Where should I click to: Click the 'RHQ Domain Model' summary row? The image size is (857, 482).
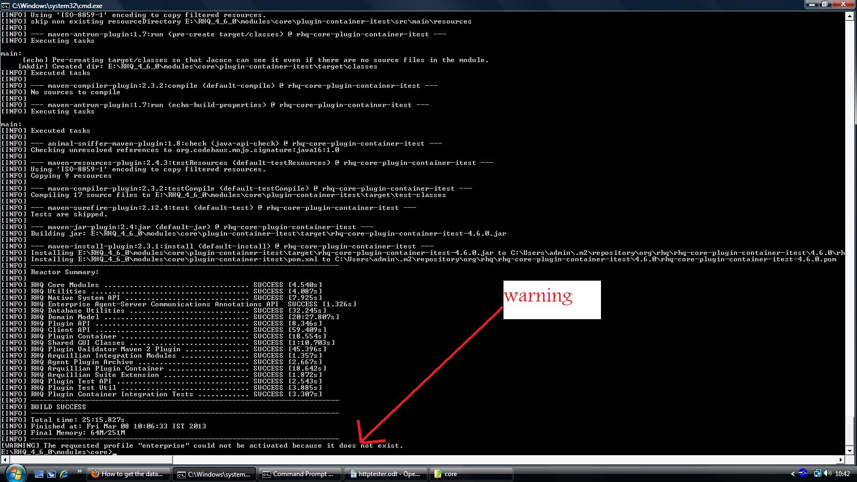tap(170, 317)
